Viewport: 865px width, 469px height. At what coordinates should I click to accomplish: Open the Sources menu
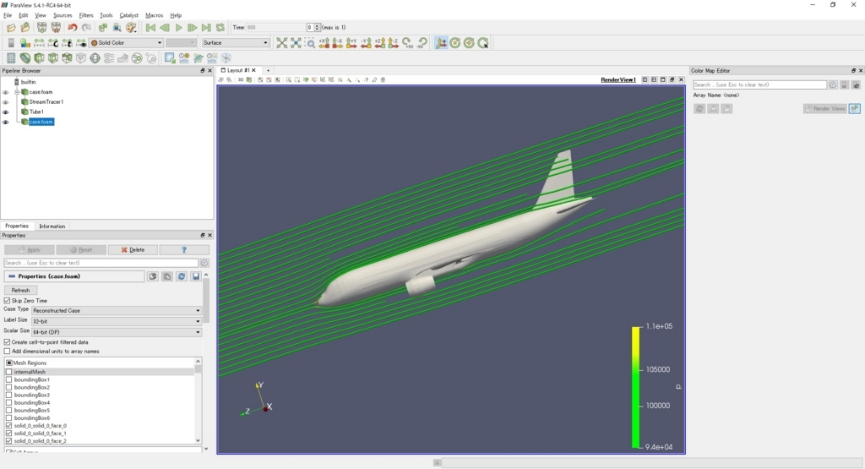(x=63, y=15)
